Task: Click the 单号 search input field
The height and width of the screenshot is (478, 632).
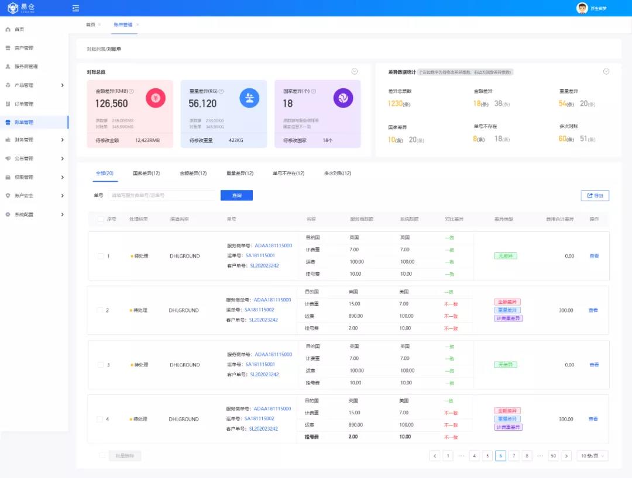Action: click(162, 195)
